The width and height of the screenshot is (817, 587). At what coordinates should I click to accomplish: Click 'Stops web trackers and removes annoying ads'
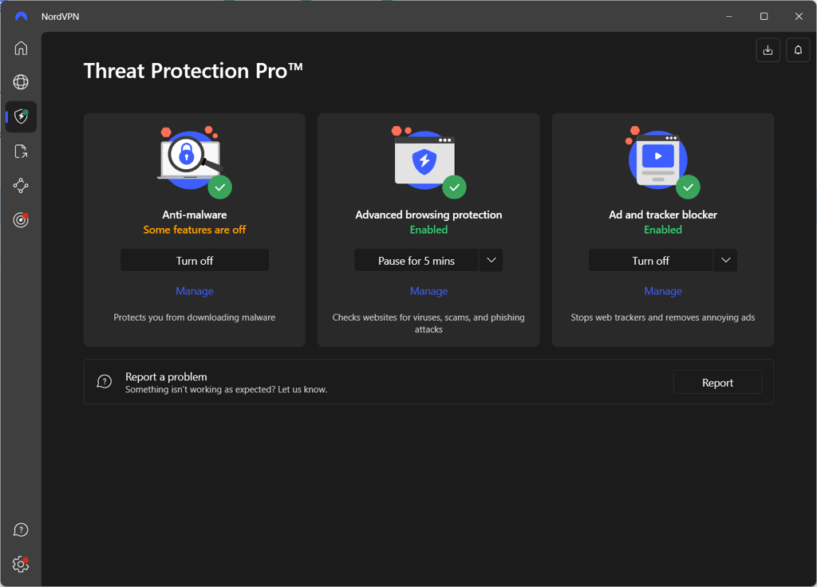click(x=663, y=317)
